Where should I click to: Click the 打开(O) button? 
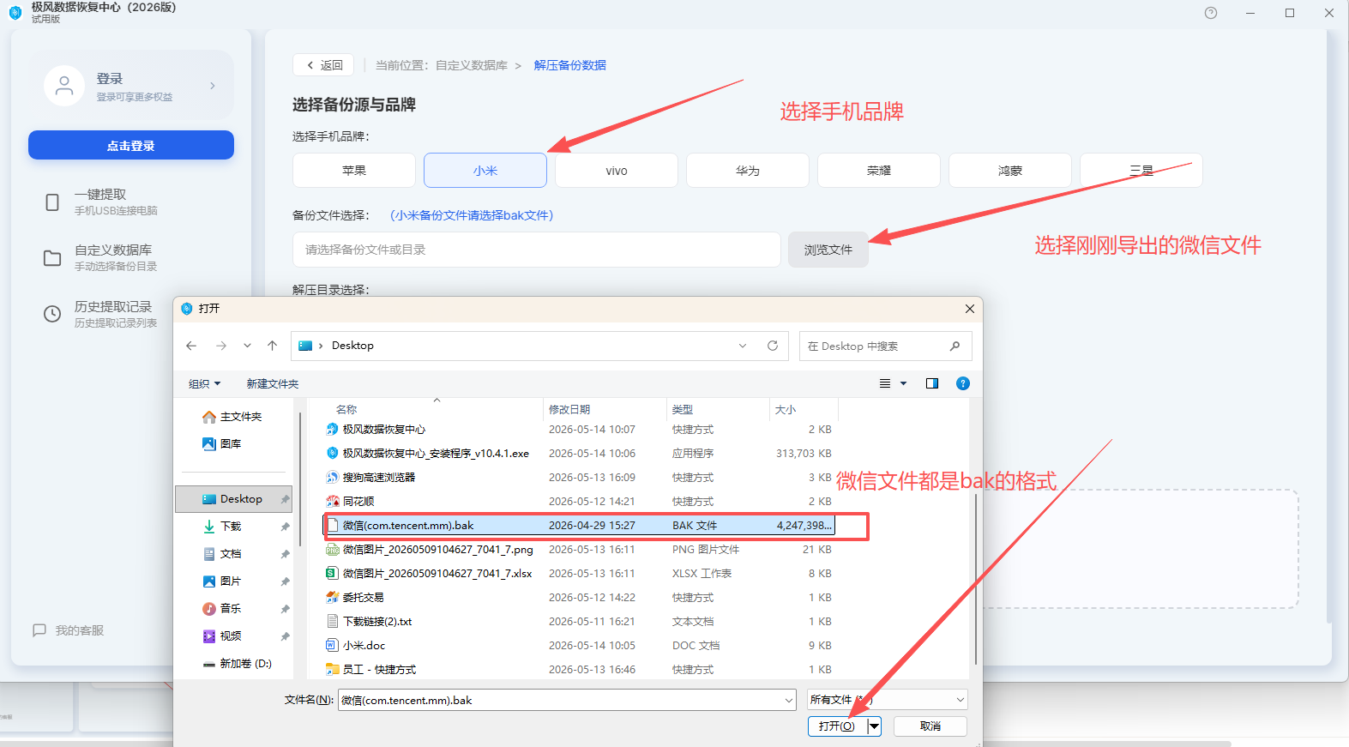click(x=837, y=726)
